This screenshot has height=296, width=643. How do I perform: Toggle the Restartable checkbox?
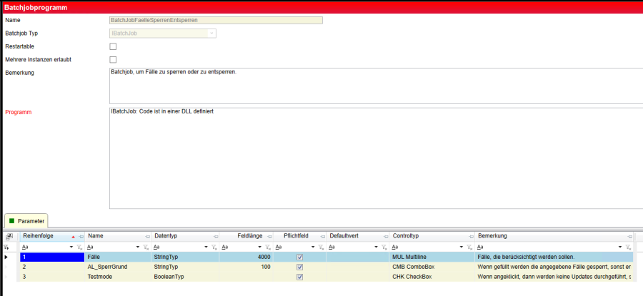[113, 46]
